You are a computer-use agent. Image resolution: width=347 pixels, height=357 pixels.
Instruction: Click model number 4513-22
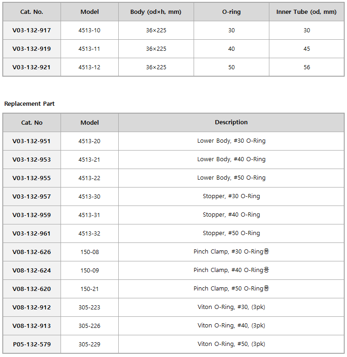click(89, 178)
